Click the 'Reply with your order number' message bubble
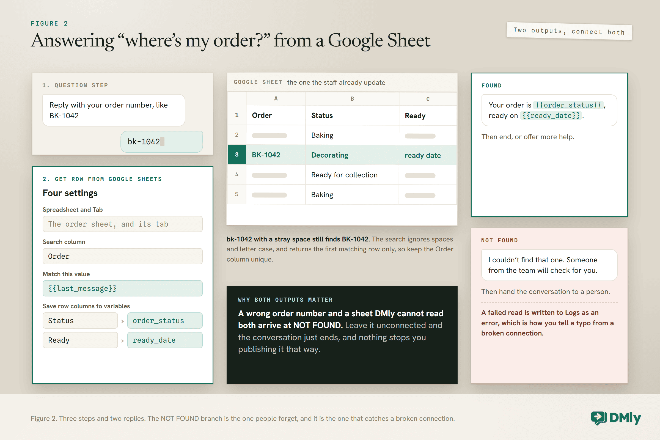 point(114,110)
